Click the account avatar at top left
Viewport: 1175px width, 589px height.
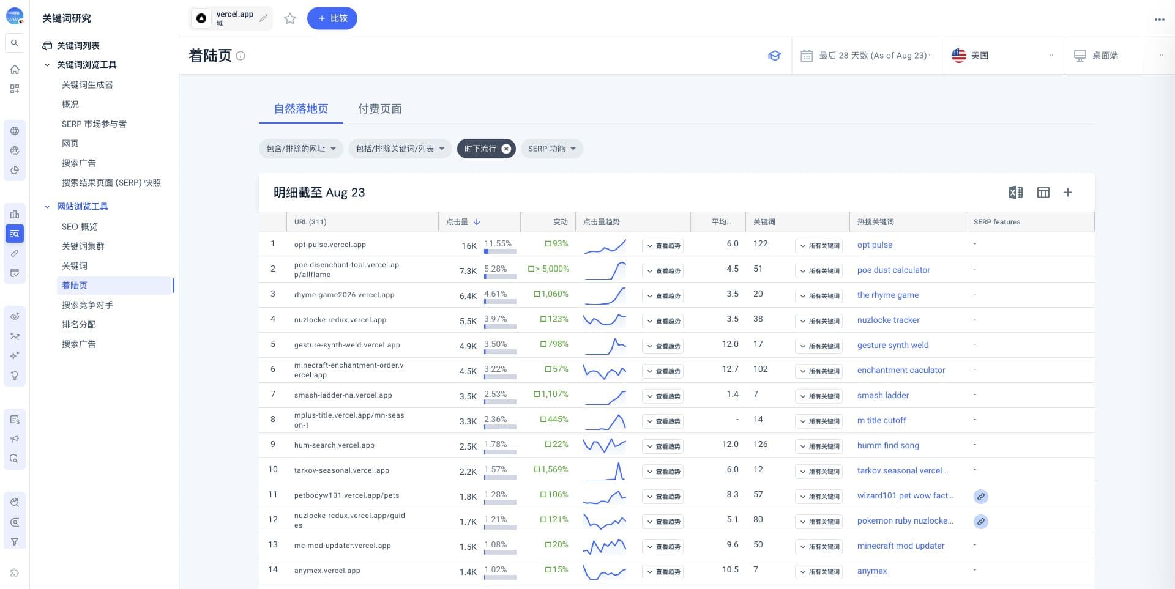click(15, 17)
